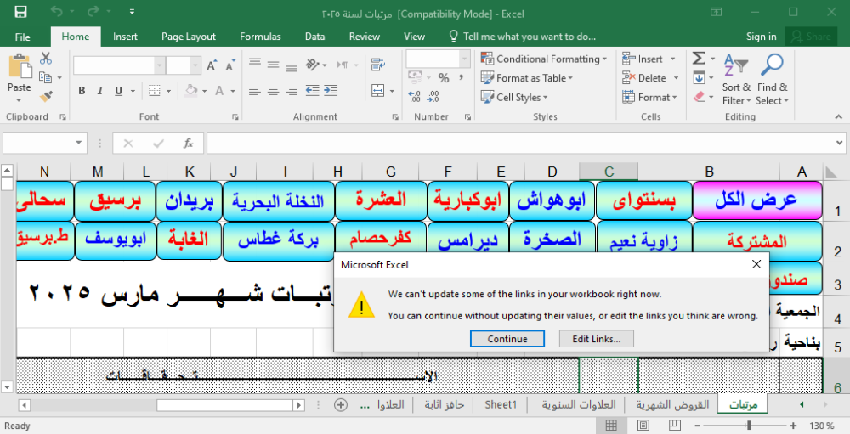The image size is (850, 434).
Task: Click the Save icon in title bar
Action: [20, 12]
